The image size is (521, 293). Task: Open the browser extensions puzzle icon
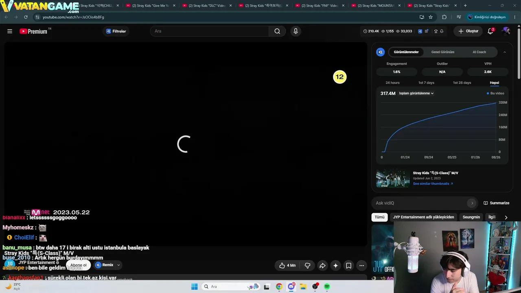click(x=444, y=17)
